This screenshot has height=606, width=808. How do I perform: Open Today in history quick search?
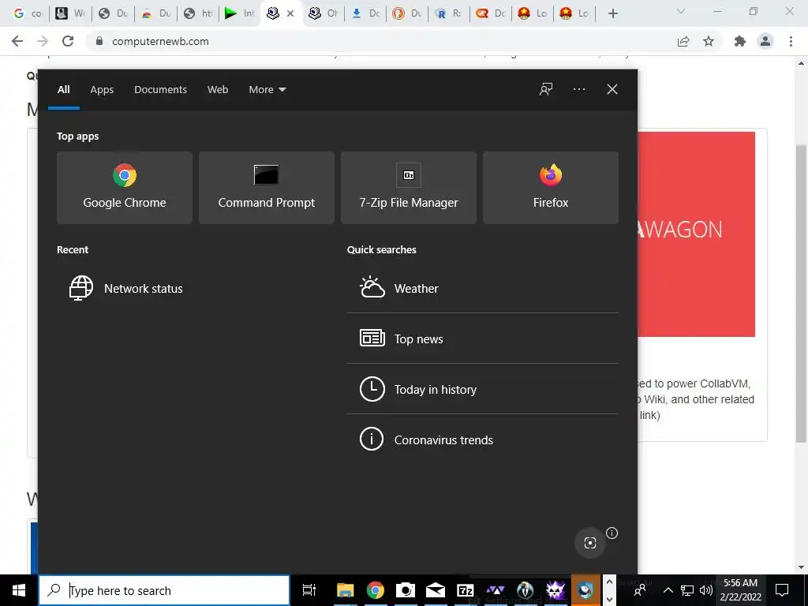[483, 389]
